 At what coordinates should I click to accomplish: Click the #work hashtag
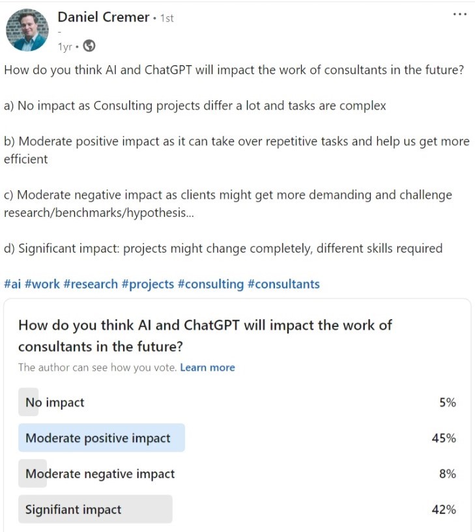42,284
